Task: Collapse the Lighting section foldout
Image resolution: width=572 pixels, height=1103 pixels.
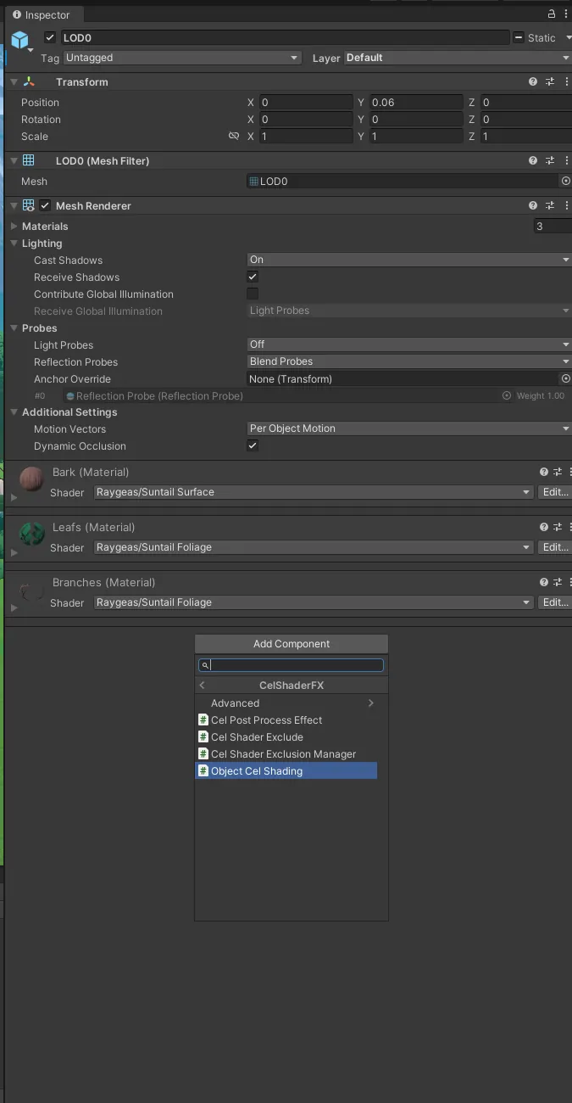Action: [x=14, y=243]
